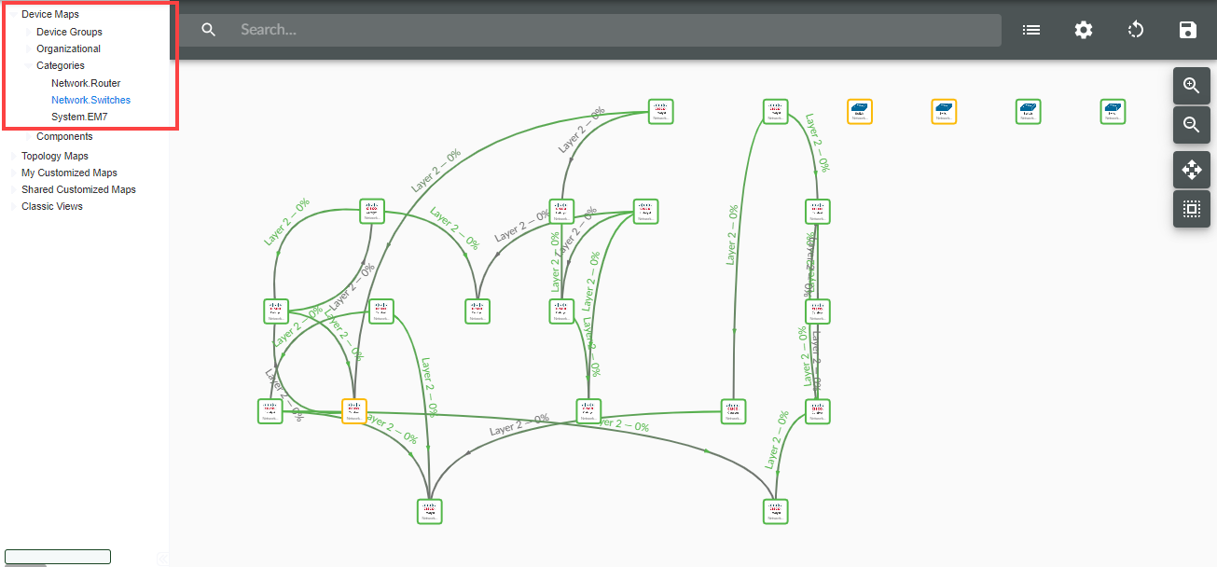
Task: Open the Network.Router category map
Action: (86, 83)
